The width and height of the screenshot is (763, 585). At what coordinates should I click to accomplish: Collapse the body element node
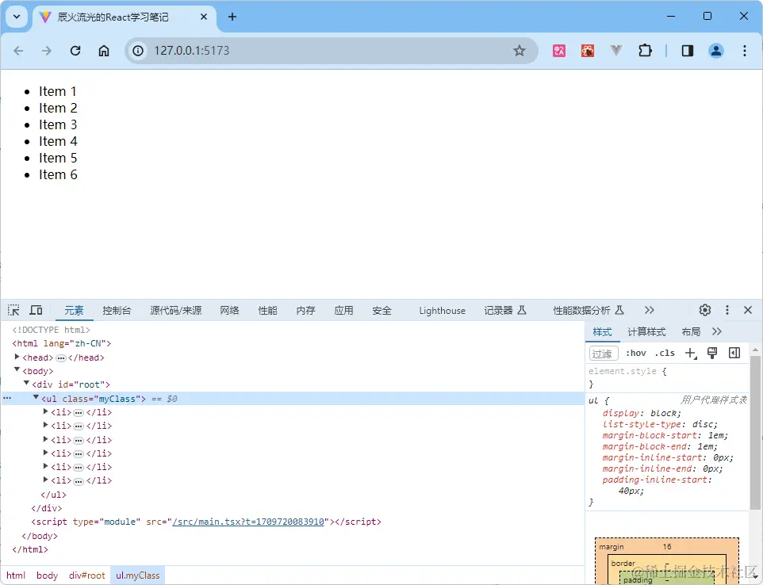(x=17, y=370)
